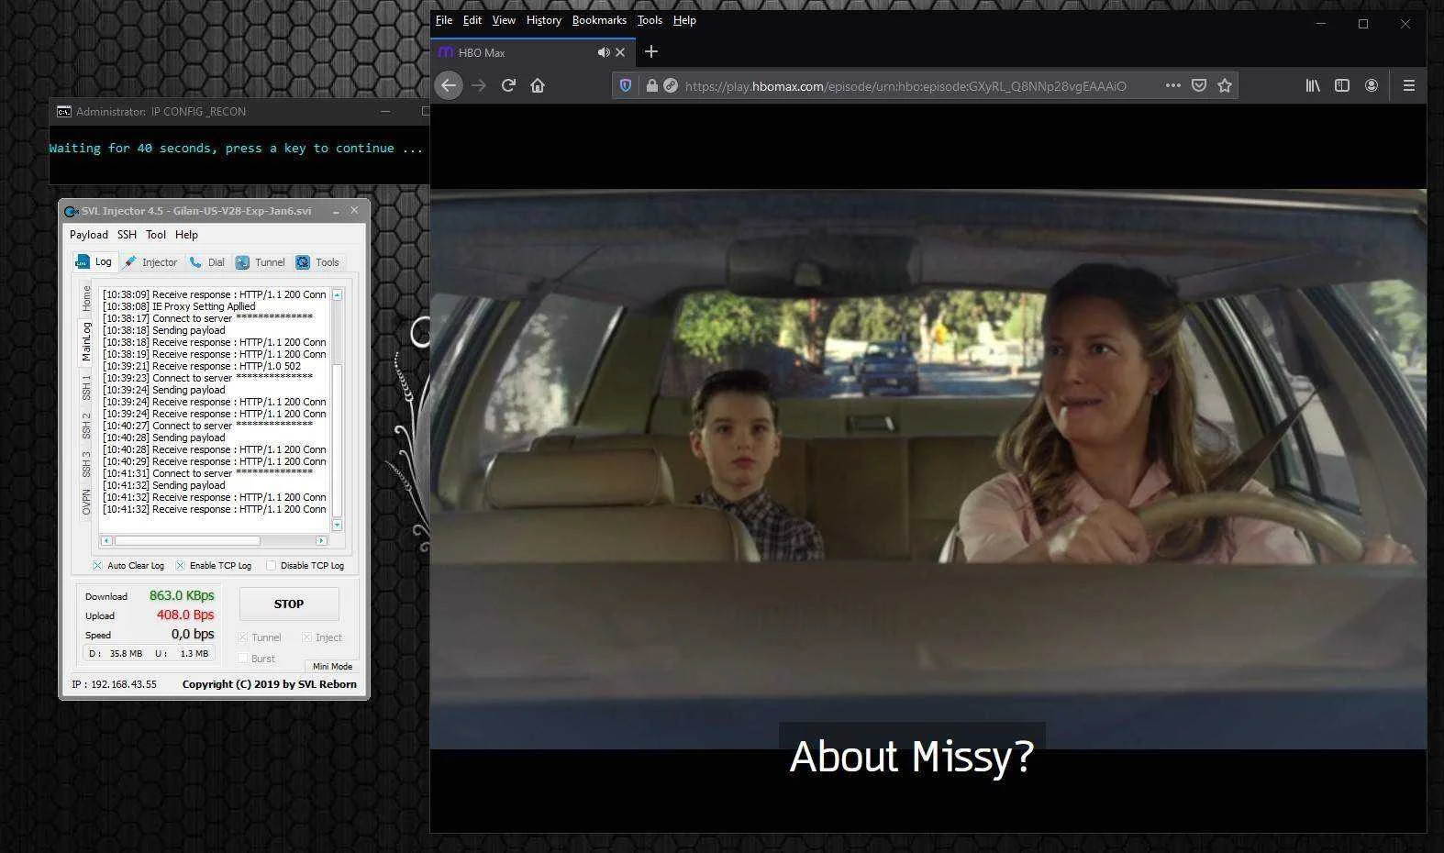Open the Firefox Library icon
This screenshot has width=1444, height=853.
(1313, 85)
